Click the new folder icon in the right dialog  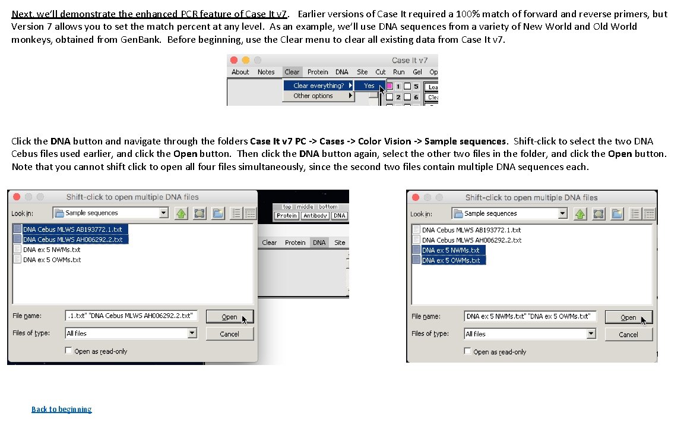click(617, 213)
